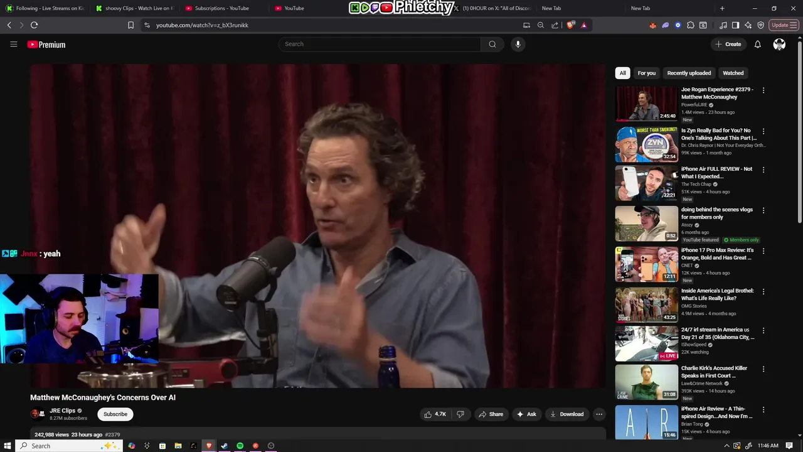Screen dimensions: 803x452
Task: Click the Brave Rewards triangle icon
Action: (584, 25)
